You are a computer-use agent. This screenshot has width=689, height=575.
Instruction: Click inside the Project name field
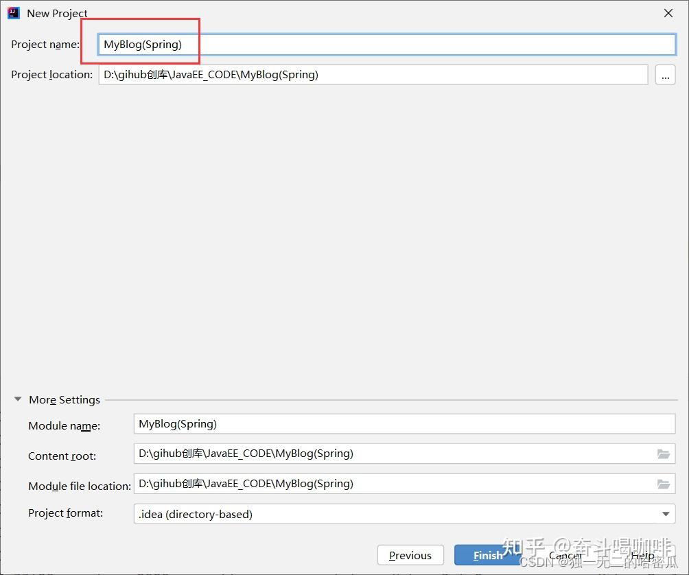(x=384, y=44)
